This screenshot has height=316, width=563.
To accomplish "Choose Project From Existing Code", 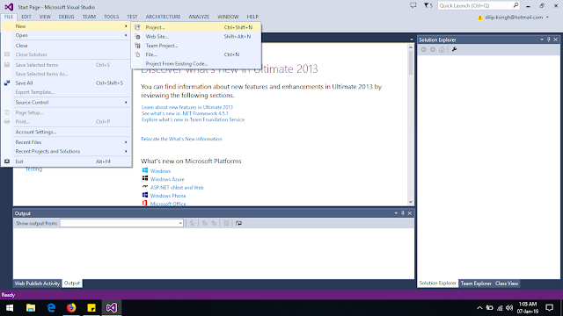I will (196, 64).
